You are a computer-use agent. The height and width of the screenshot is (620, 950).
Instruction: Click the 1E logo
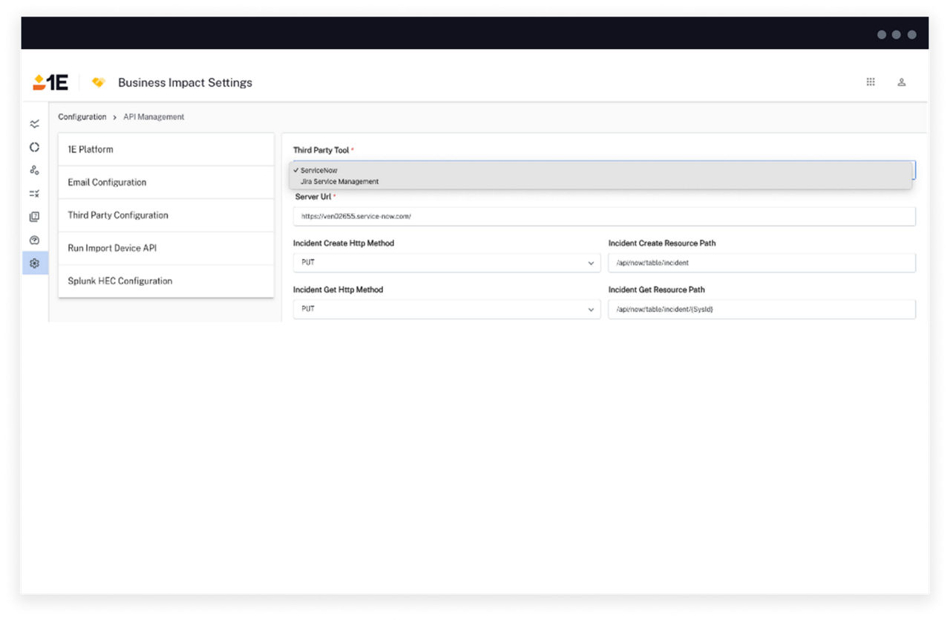[50, 82]
